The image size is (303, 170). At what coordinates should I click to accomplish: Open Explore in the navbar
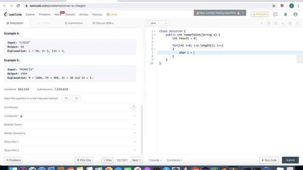[x=30, y=15]
